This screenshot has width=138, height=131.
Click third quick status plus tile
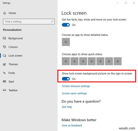click(83, 61)
